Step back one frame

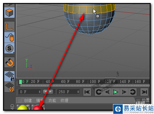click(107, 92)
